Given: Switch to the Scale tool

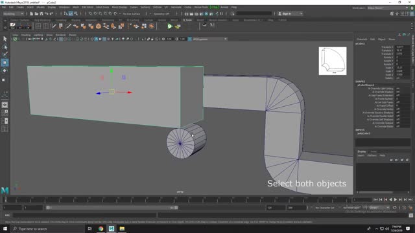Looking at the screenshot, I should (4, 80).
